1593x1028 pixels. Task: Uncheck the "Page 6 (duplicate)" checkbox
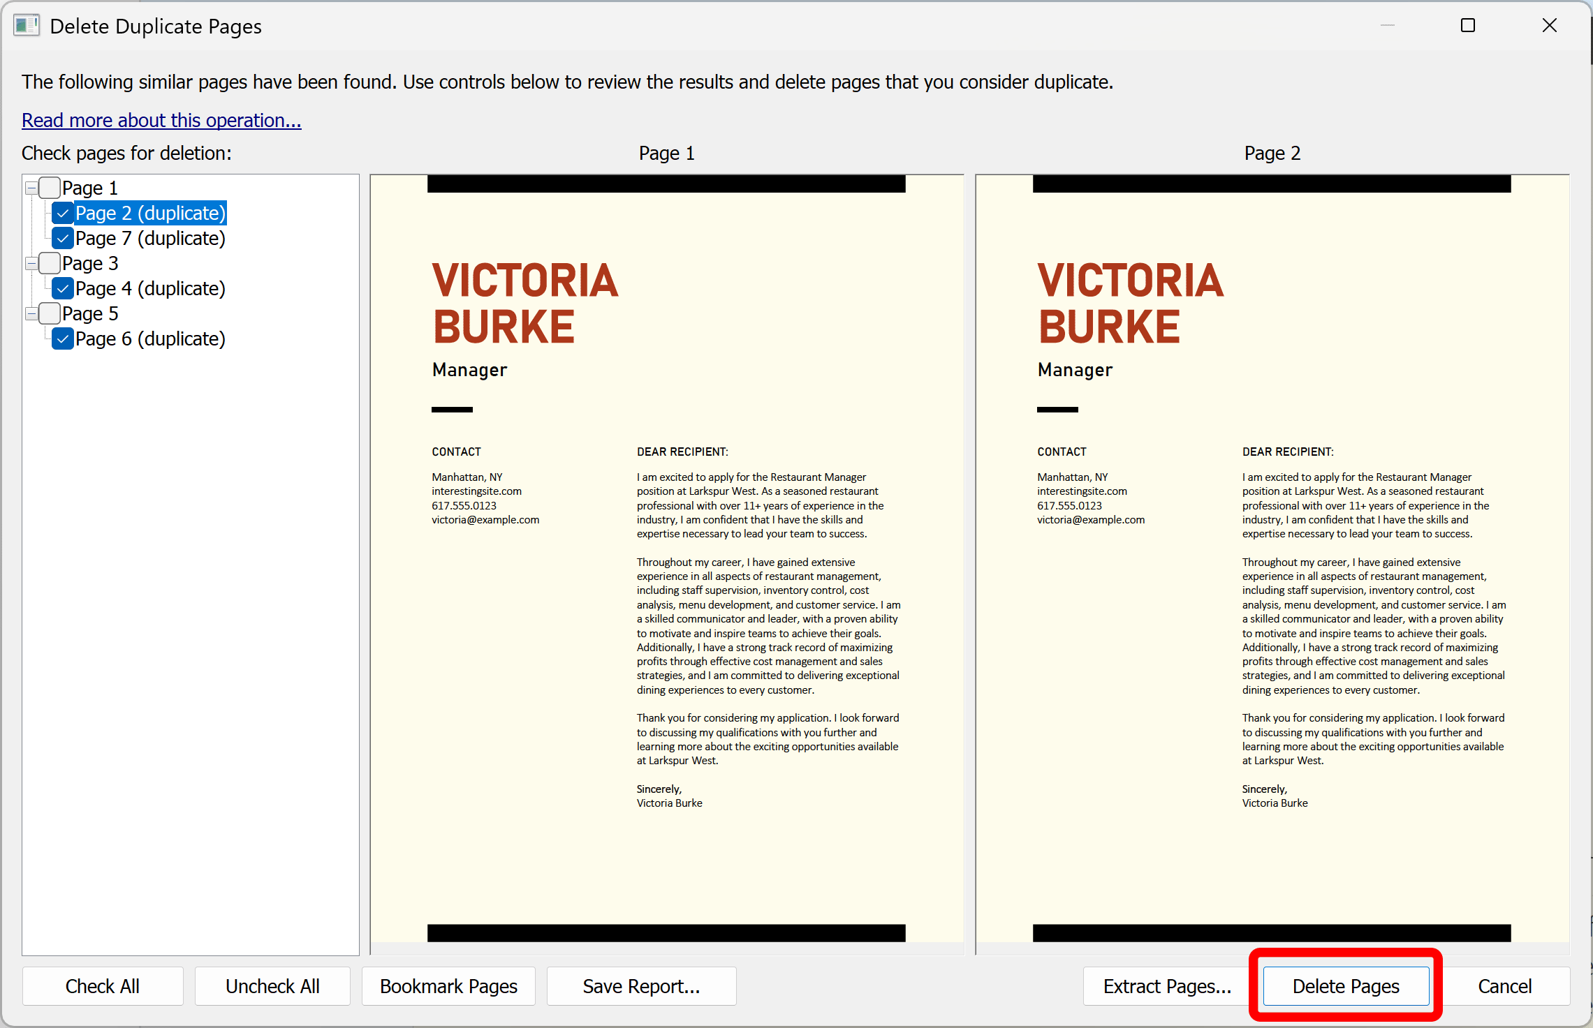62,338
